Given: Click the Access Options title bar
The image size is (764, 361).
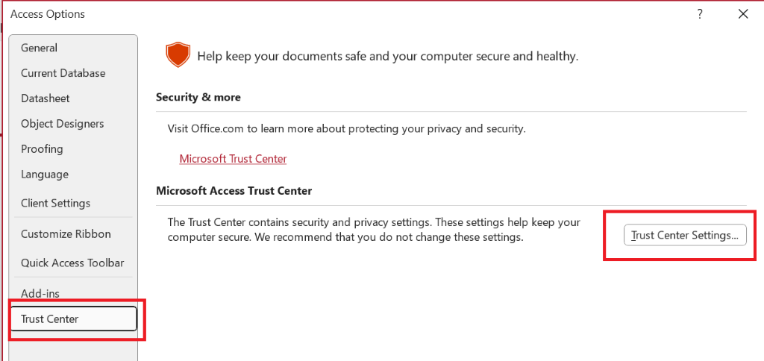Looking at the screenshot, I should [x=298, y=14].
